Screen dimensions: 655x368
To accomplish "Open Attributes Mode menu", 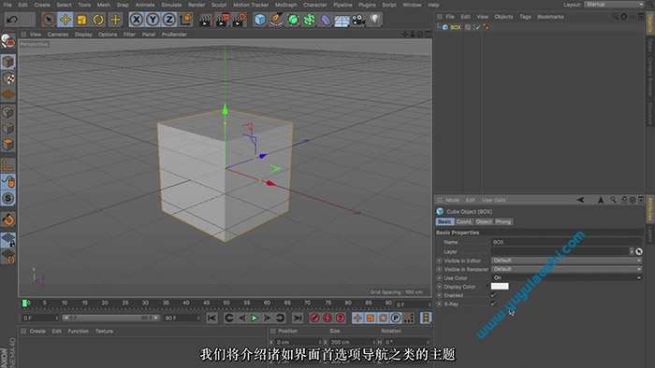I will click(x=452, y=200).
